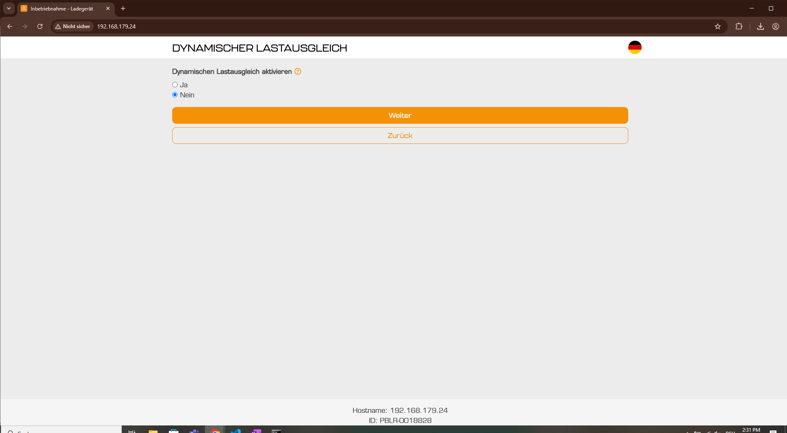Click the Zurück button
787x433 pixels.
click(400, 136)
